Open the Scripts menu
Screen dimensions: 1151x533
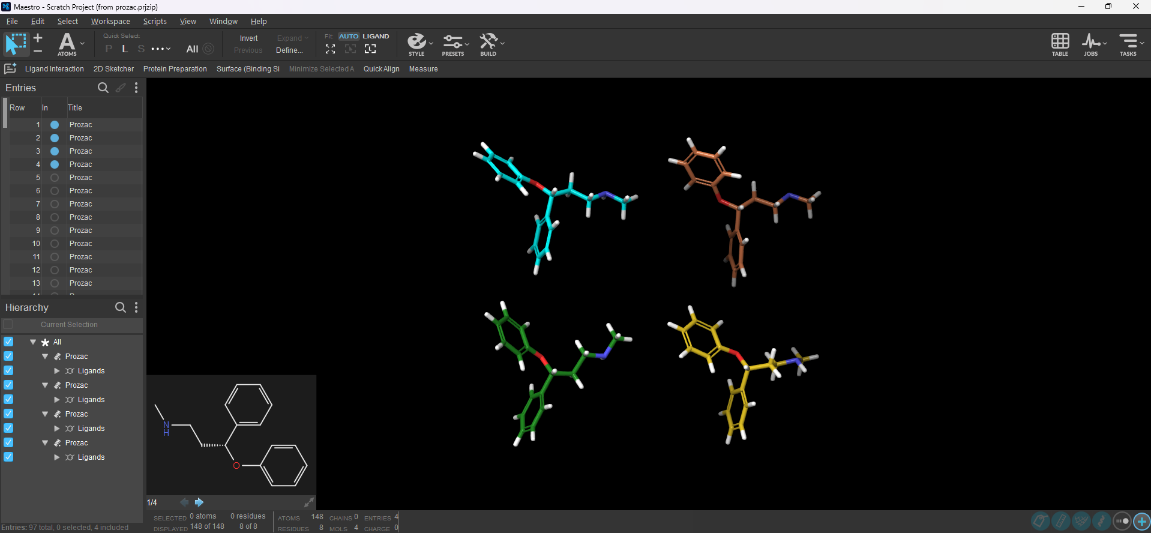pos(155,22)
